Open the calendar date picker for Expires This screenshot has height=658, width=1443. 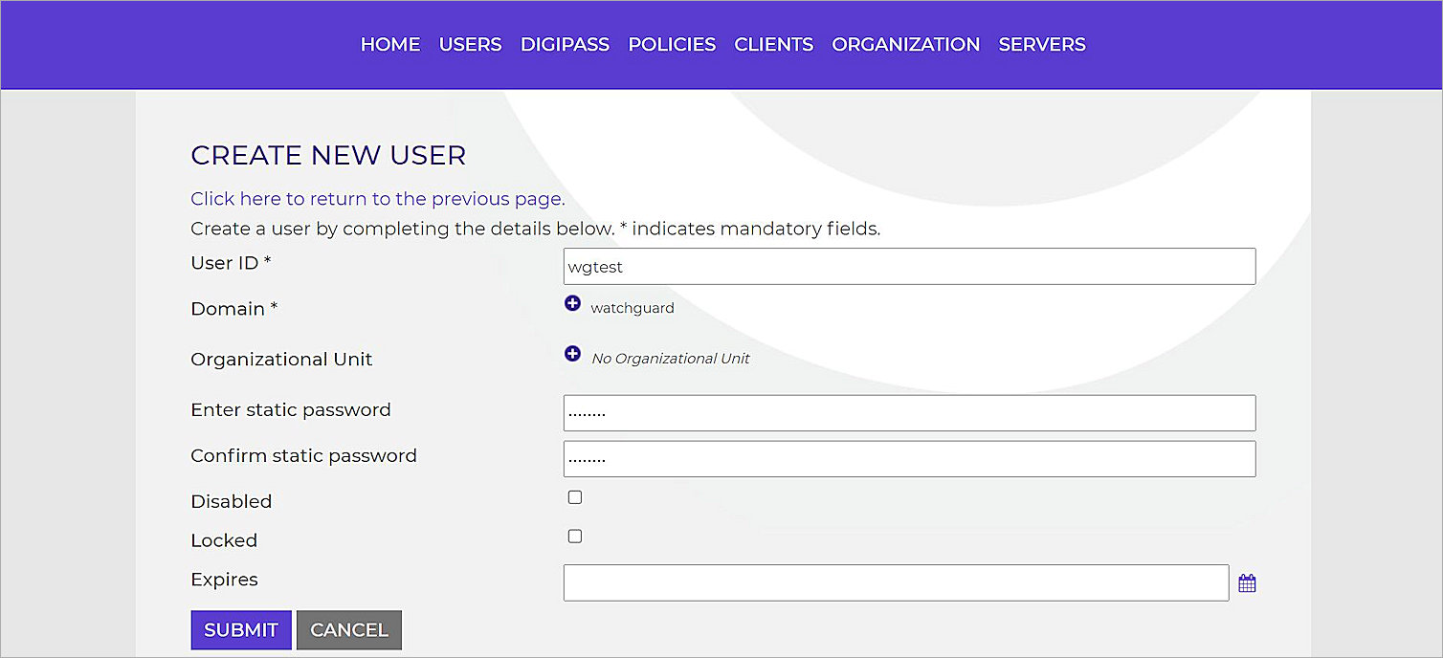pyautogui.click(x=1247, y=581)
